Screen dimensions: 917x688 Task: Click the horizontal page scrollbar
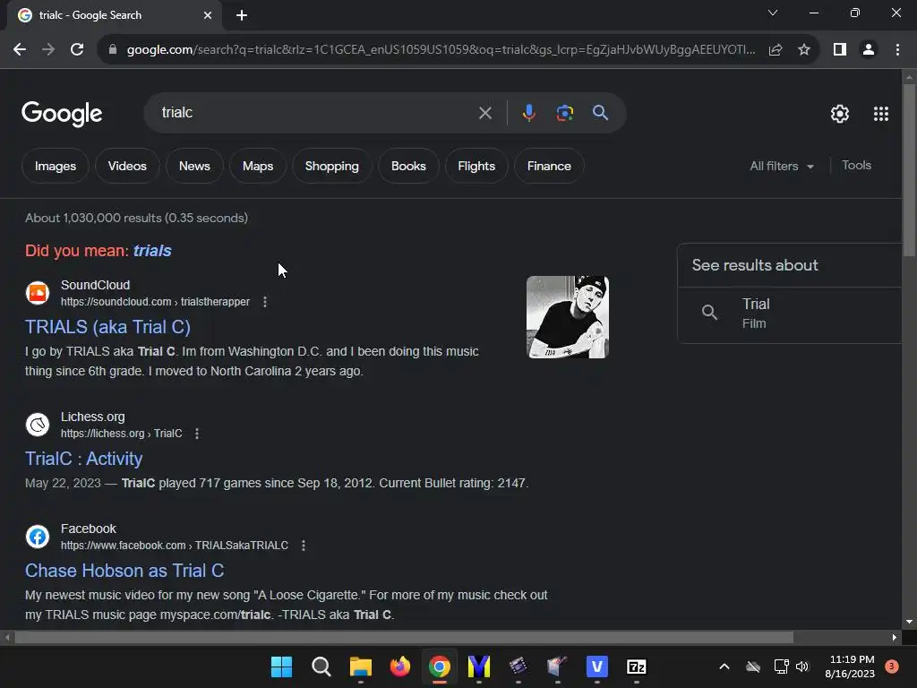tap(404, 637)
